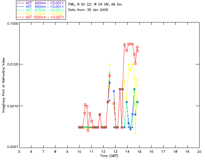205x164 pixels.
Task: Click the legend entry AOT 1020nm : <0.007>
Action: click(40, 17)
